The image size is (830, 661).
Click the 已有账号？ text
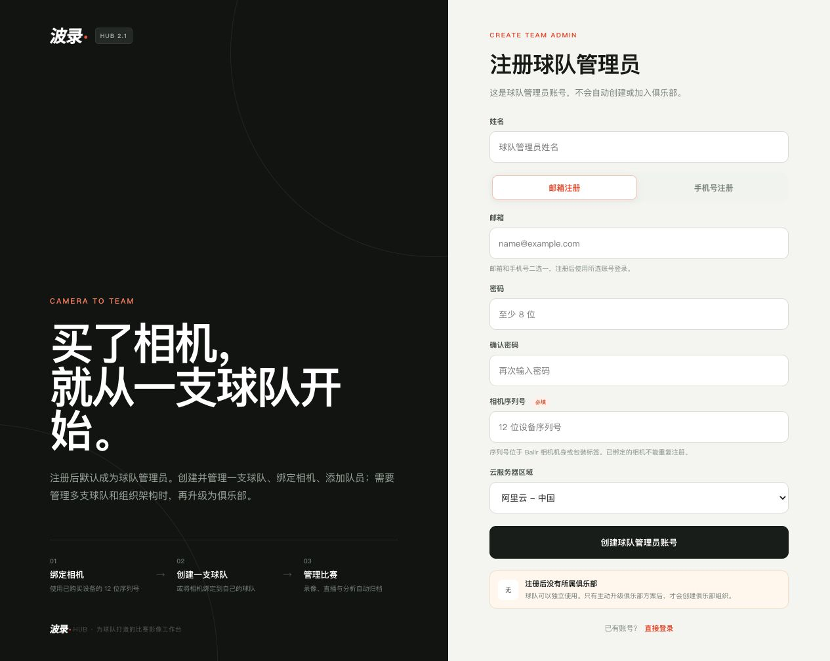(621, 628)
